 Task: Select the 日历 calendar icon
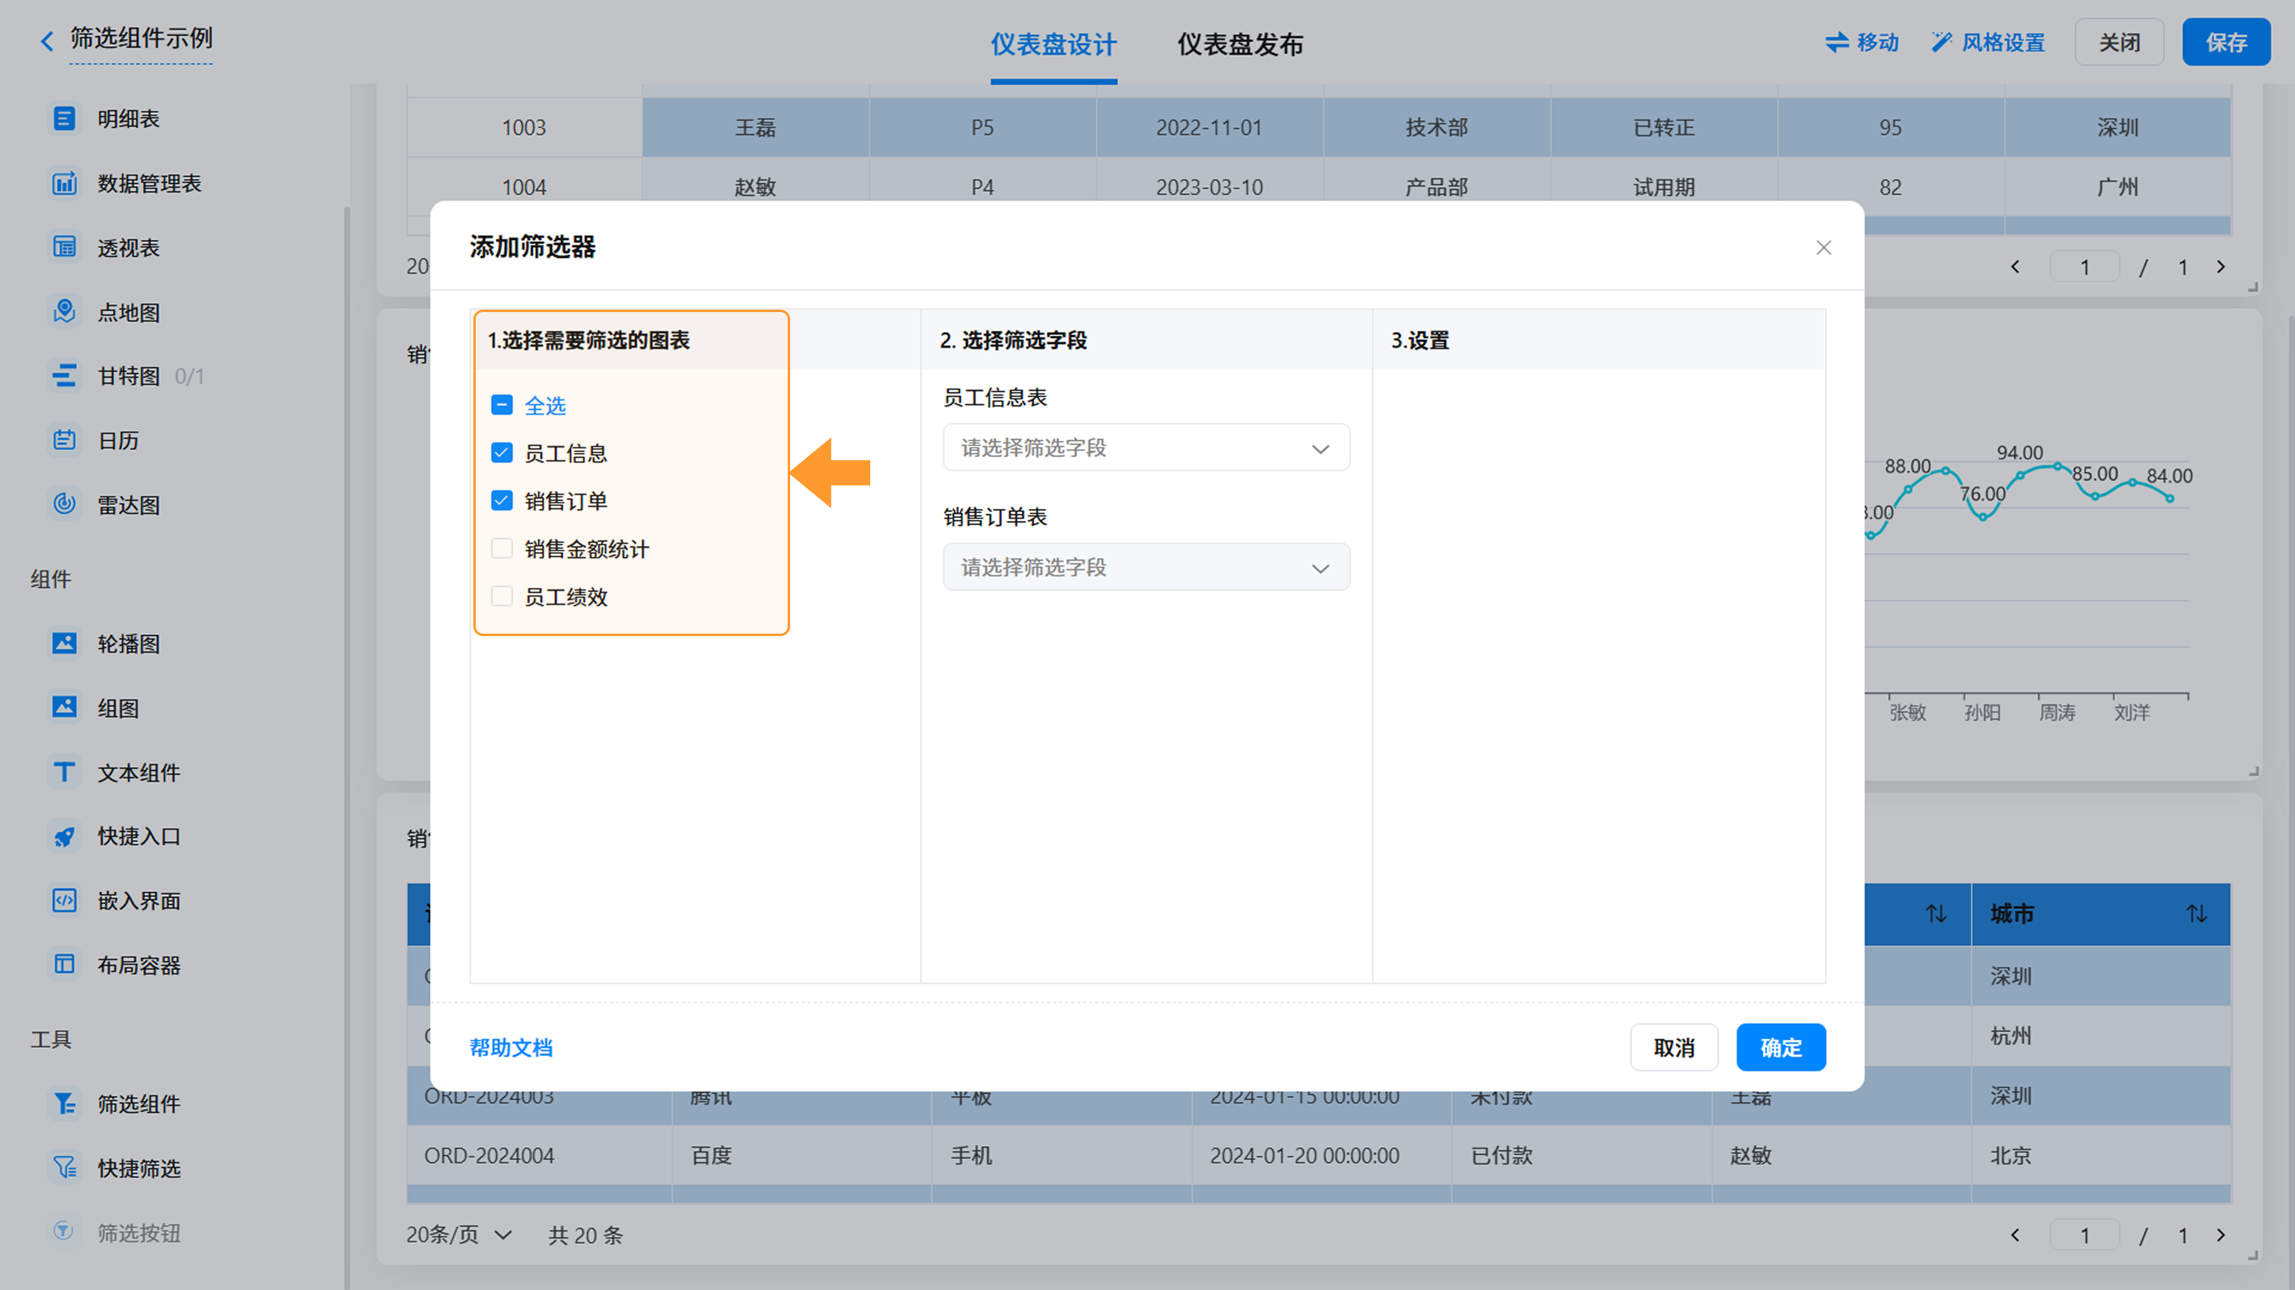click(x=64, y=440)
